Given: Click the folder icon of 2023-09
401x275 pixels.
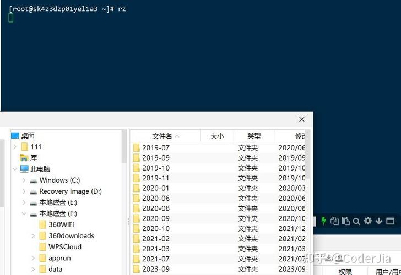Looking at the screenshot, I should point(136,269).
